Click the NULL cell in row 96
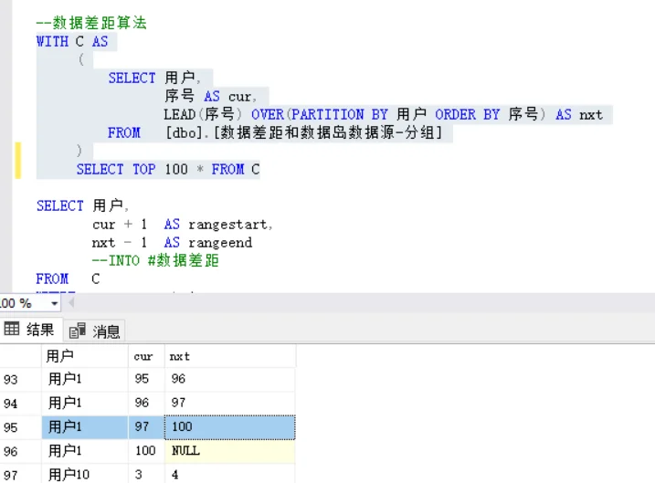The width and height of the screenshot is (655, 483). click(x=230, y=451)
